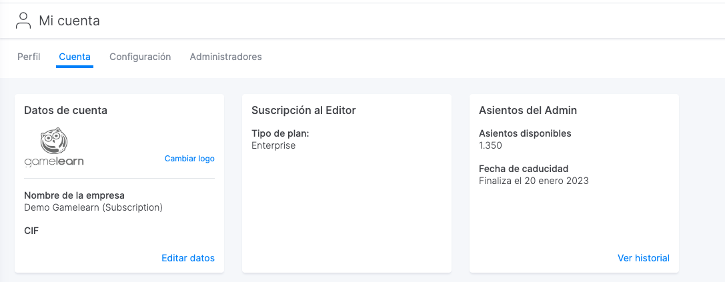Click the CIF field label

coord(31,231)
